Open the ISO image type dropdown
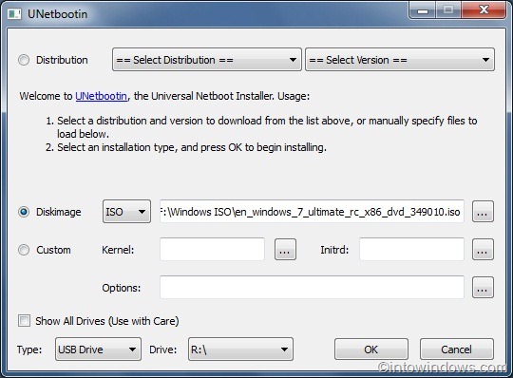 point(126,212)
